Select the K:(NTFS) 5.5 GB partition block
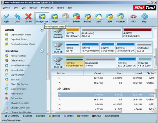 coord(107,47)
